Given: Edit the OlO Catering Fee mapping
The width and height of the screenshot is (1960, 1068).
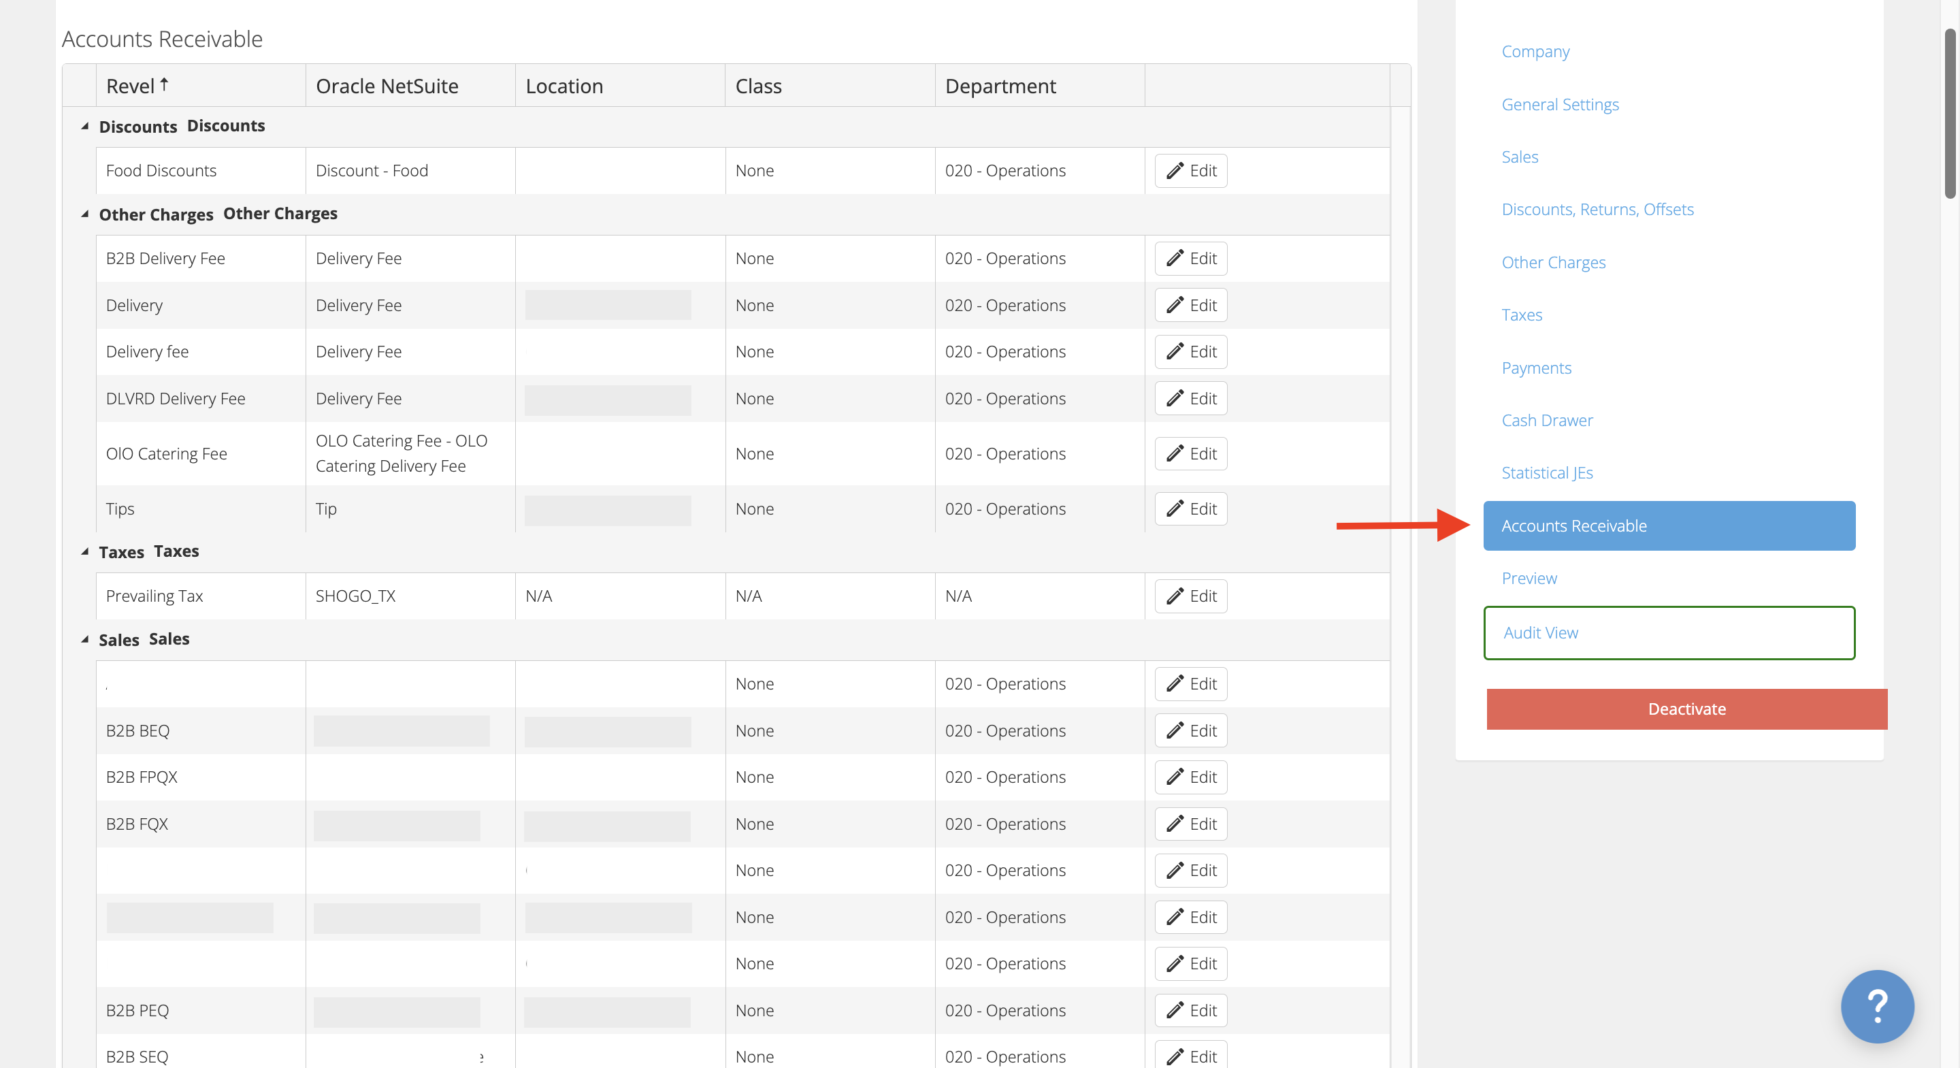Looking at the screenshot, I should coord(1191,454).
